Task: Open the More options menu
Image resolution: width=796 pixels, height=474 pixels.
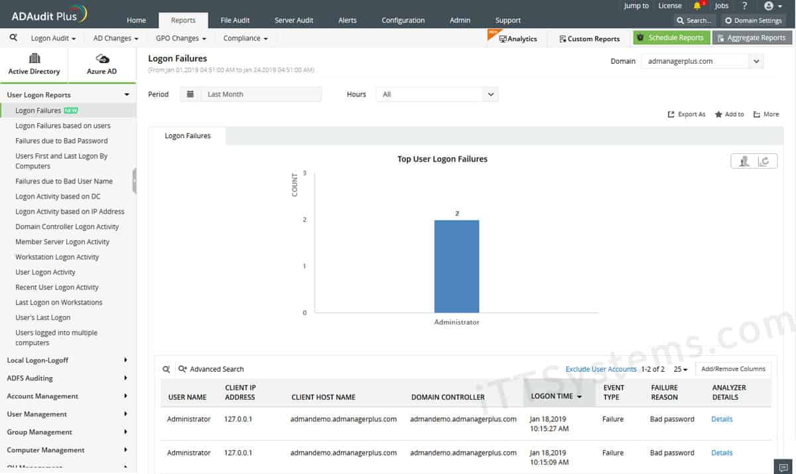Action: click(766, 114)
